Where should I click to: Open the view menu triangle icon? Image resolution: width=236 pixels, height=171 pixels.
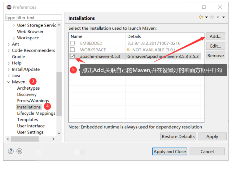pyautogui.click(x=224, y=17)
